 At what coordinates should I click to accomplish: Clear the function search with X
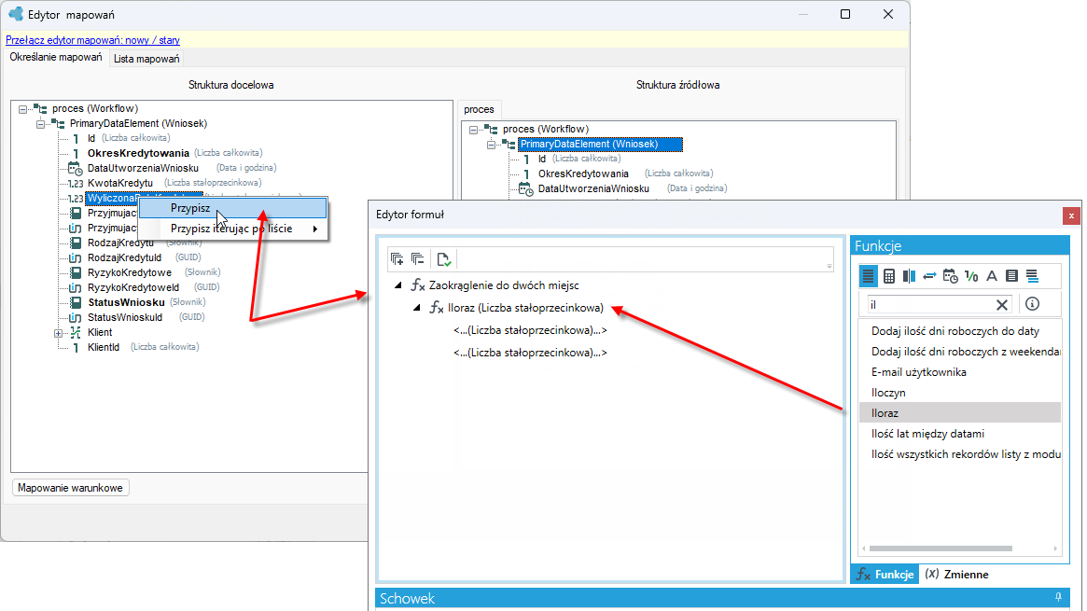click(x=1002, y=304)
